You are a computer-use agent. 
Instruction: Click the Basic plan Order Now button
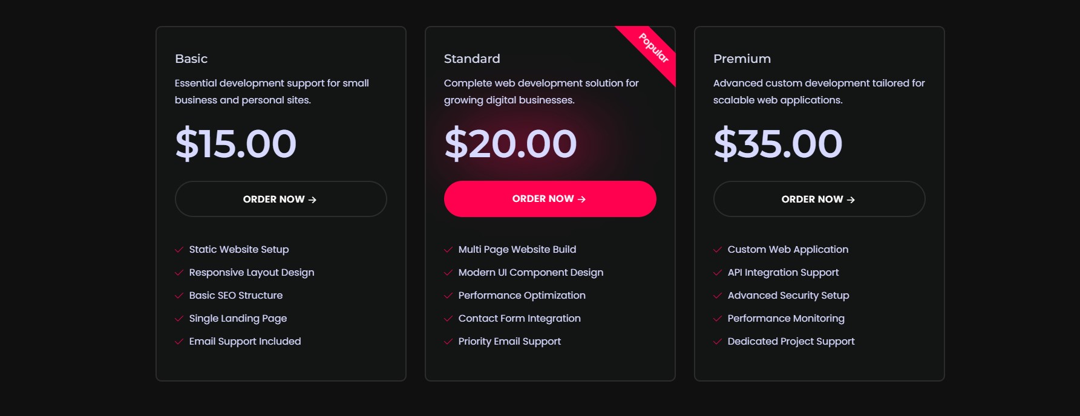click(280, 199)
